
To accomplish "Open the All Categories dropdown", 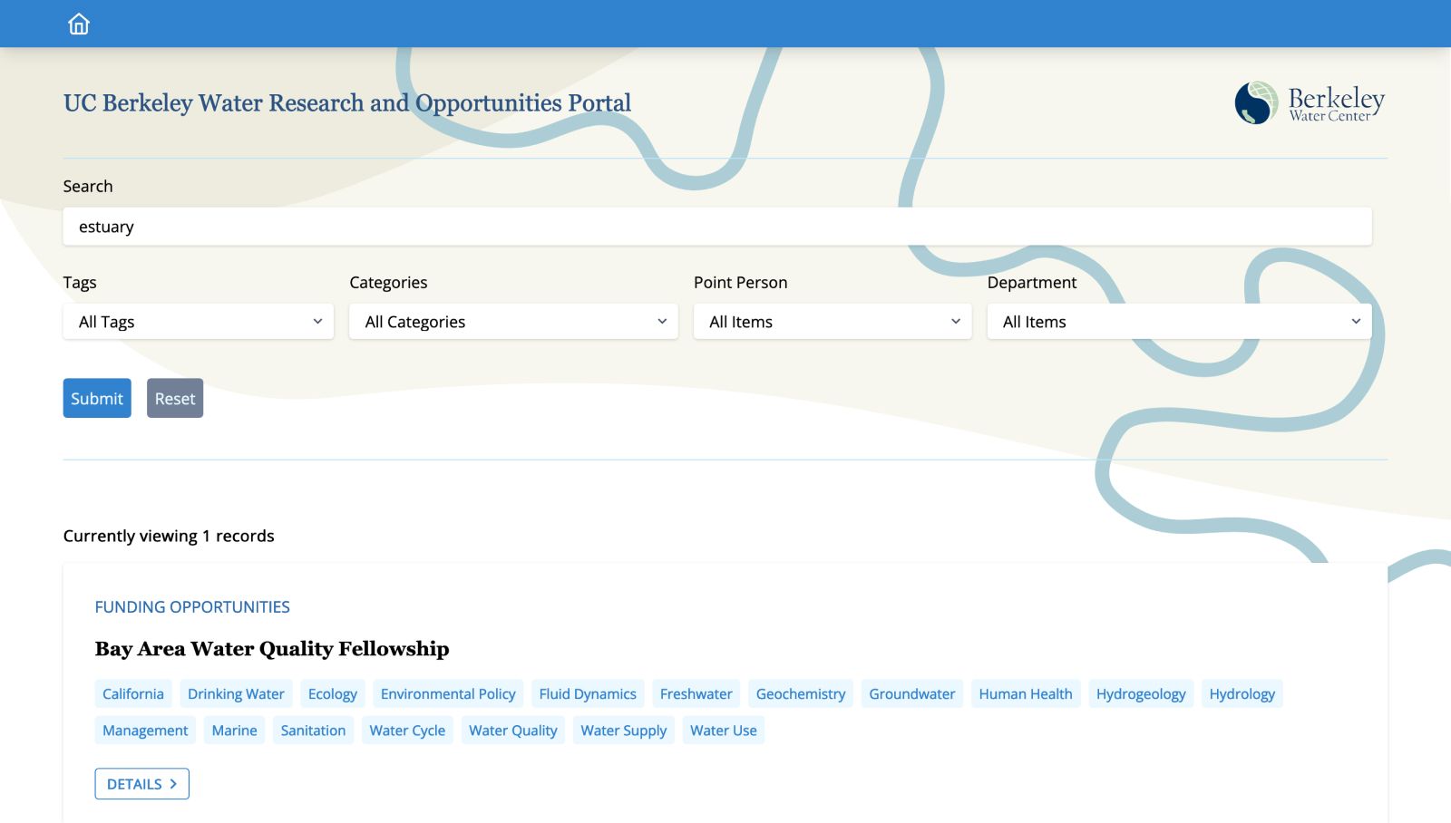I will point(513,322).
